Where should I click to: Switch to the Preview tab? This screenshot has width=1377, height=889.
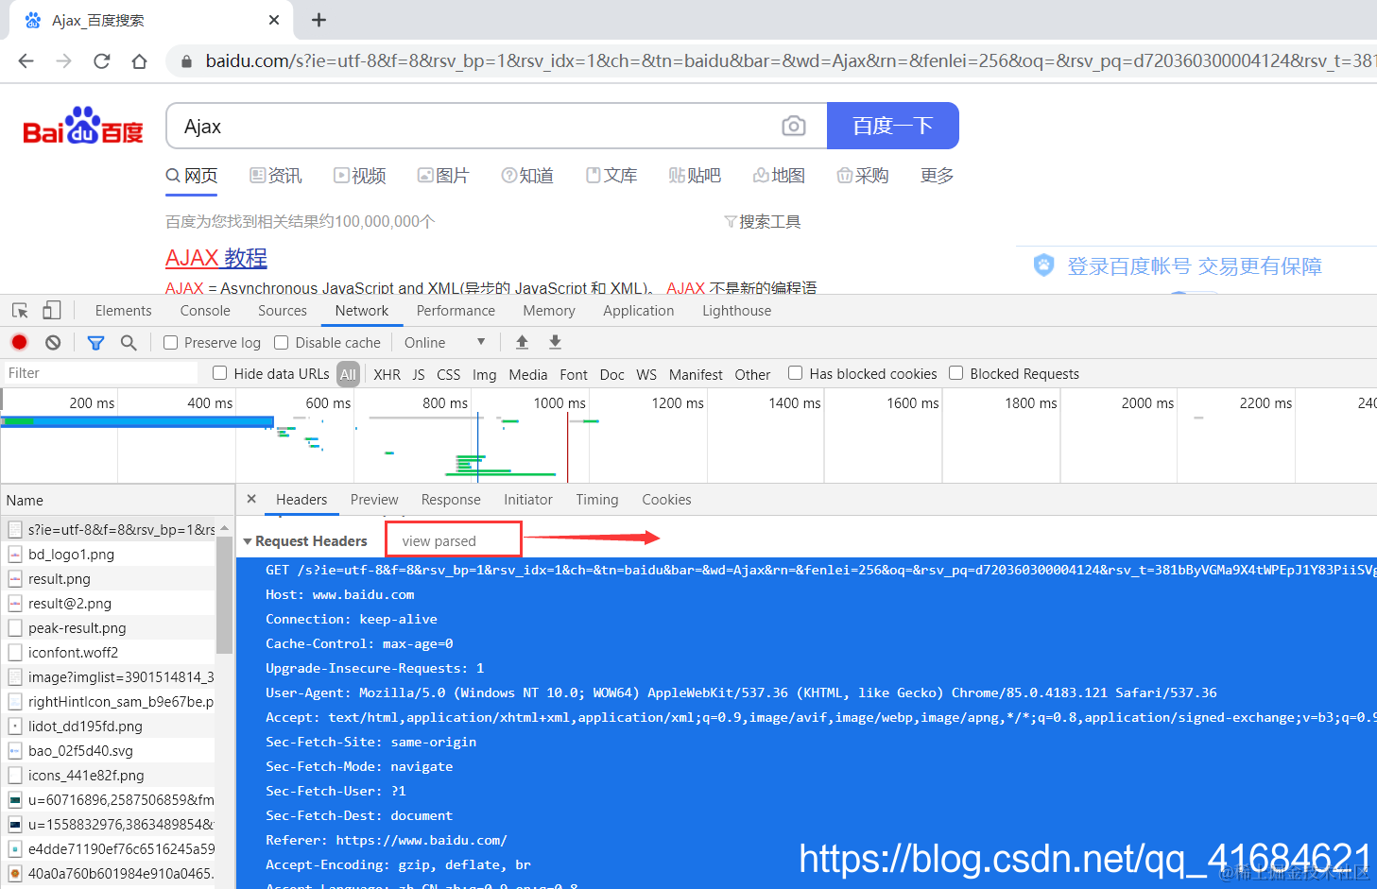pos(374,499)
